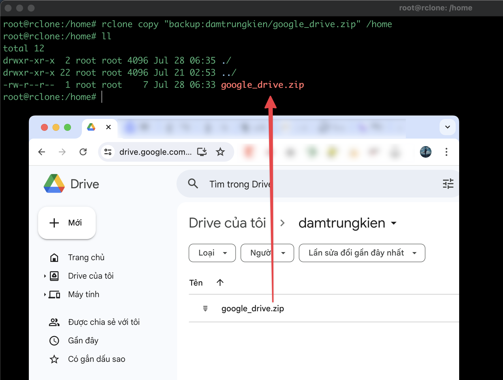Toggle sort direction arrow next to Tên
Viewport: 503px width, 380px height.
pos(220,282)
